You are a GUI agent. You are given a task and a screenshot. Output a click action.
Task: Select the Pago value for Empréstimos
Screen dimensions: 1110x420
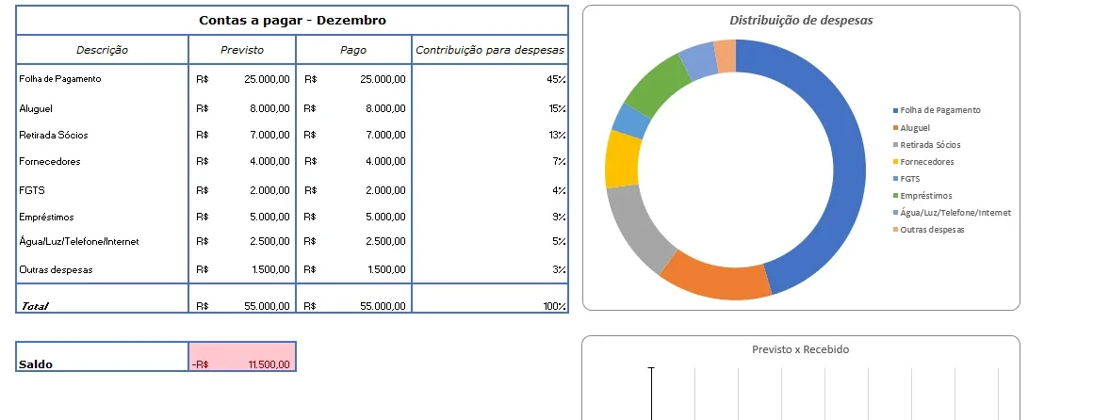(354, 218)
